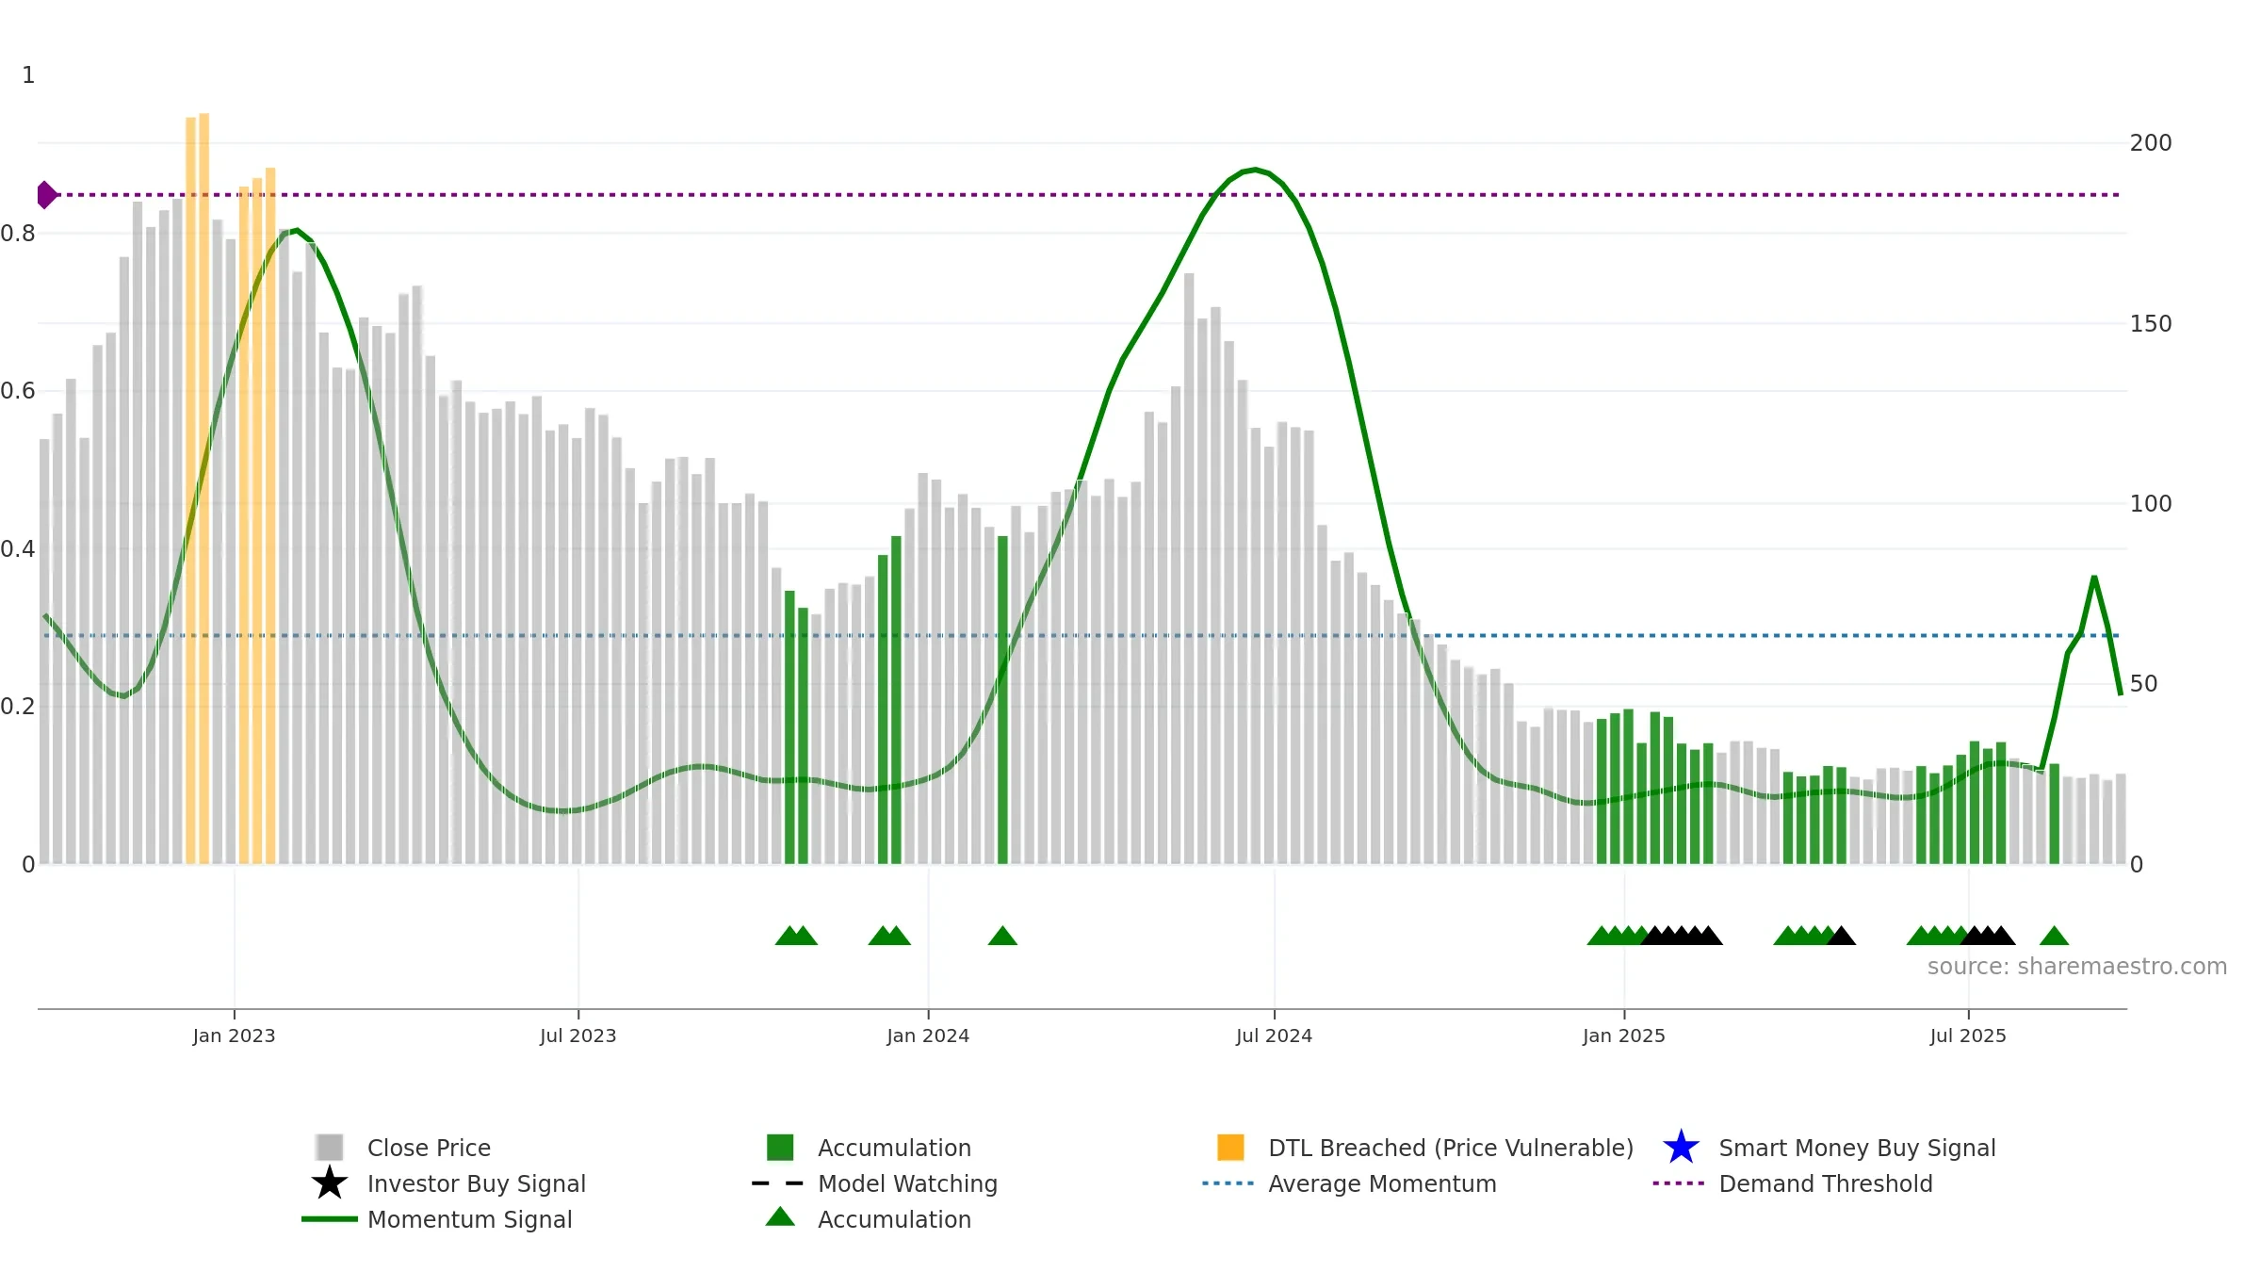
Task: Click the first green accumulation triangle near late 2023
Action: [789, 936]
